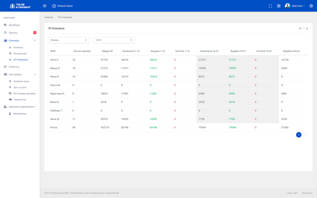Close the ЗП Клинеров panel
The width and height of the screenshot is (317, 198).
(307, 29)
